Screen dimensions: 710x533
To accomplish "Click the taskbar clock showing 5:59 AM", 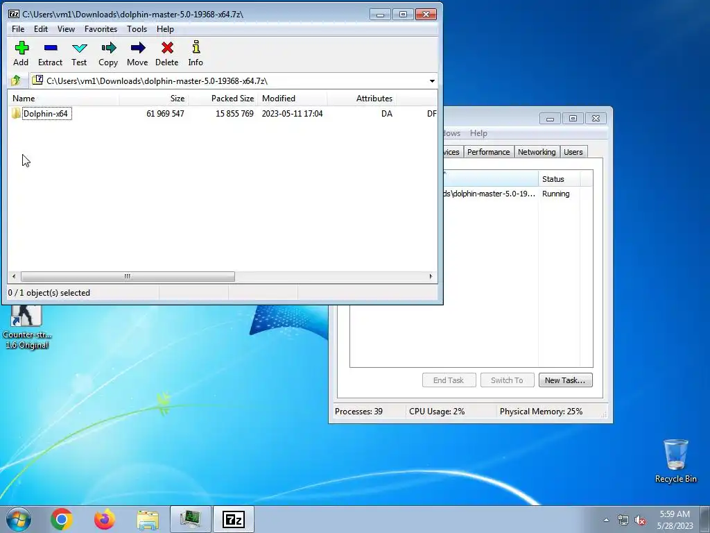I will coord(675,519).
